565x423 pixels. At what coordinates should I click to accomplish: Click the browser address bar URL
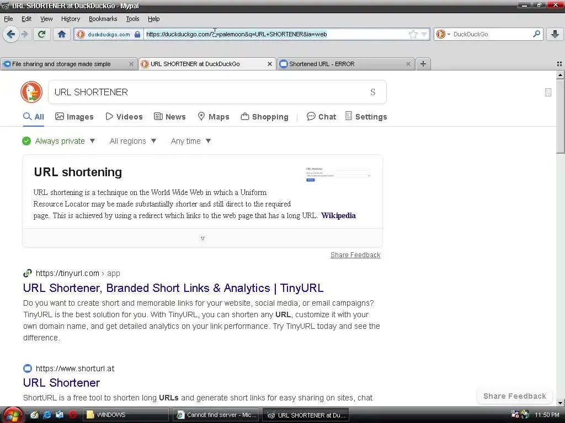point(236,34)
